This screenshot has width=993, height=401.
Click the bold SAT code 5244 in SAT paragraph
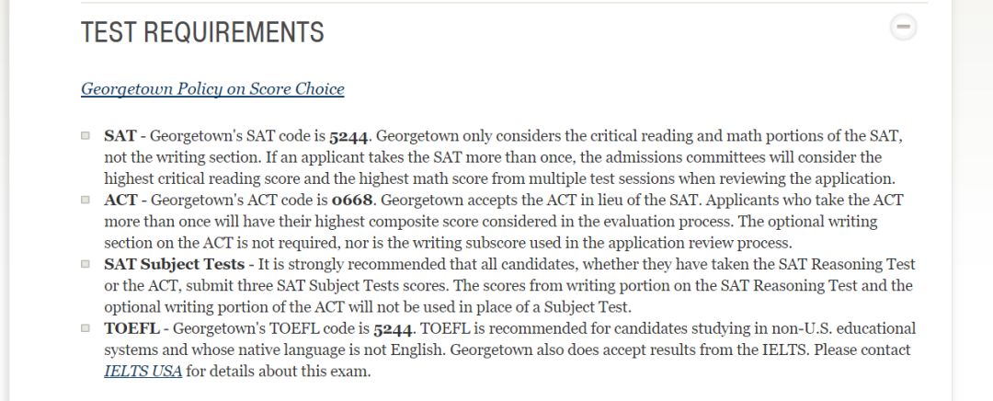coord(348,136)
